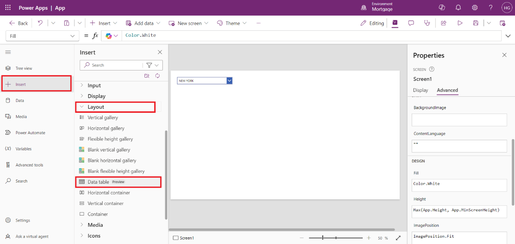Screen dimensions: 515x244
Task: Expand the Media category in Insert
Action: [x=95, y=225]
